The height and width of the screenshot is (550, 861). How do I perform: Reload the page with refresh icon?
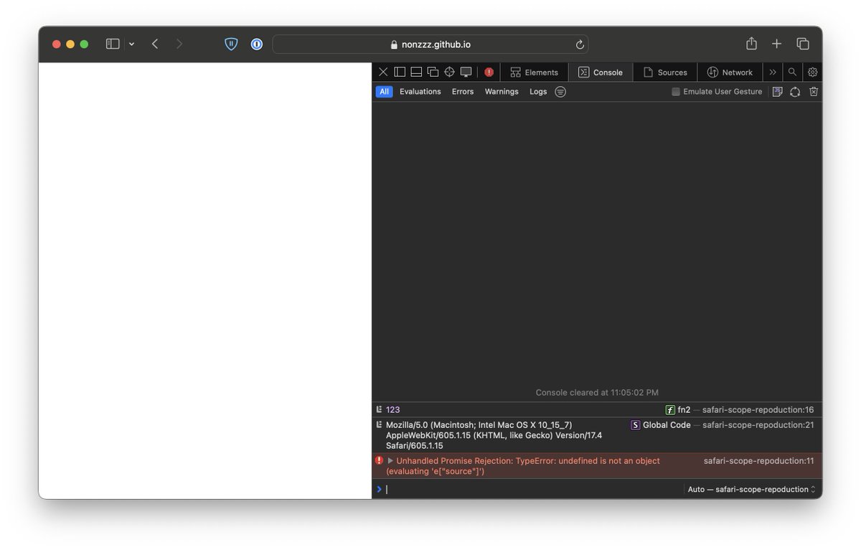[x=580, y=44]
